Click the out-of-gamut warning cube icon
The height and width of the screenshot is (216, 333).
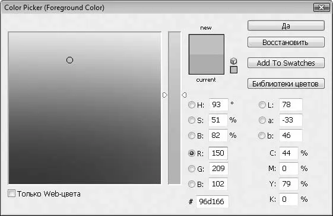(x=234, y=61)
